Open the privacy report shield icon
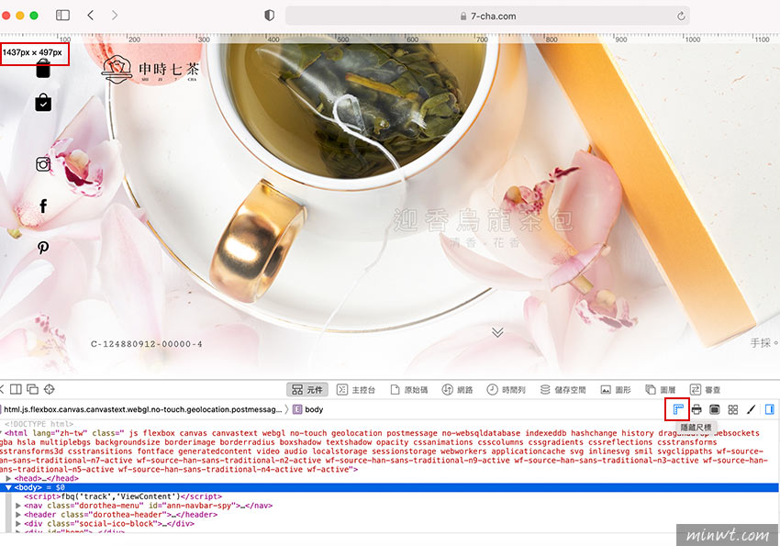The height and width of the screenshot is (546, 780). pos(269,16)
